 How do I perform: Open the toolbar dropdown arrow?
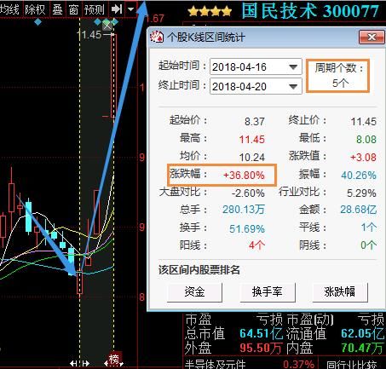pyautogui.click(x=130, y=9)
